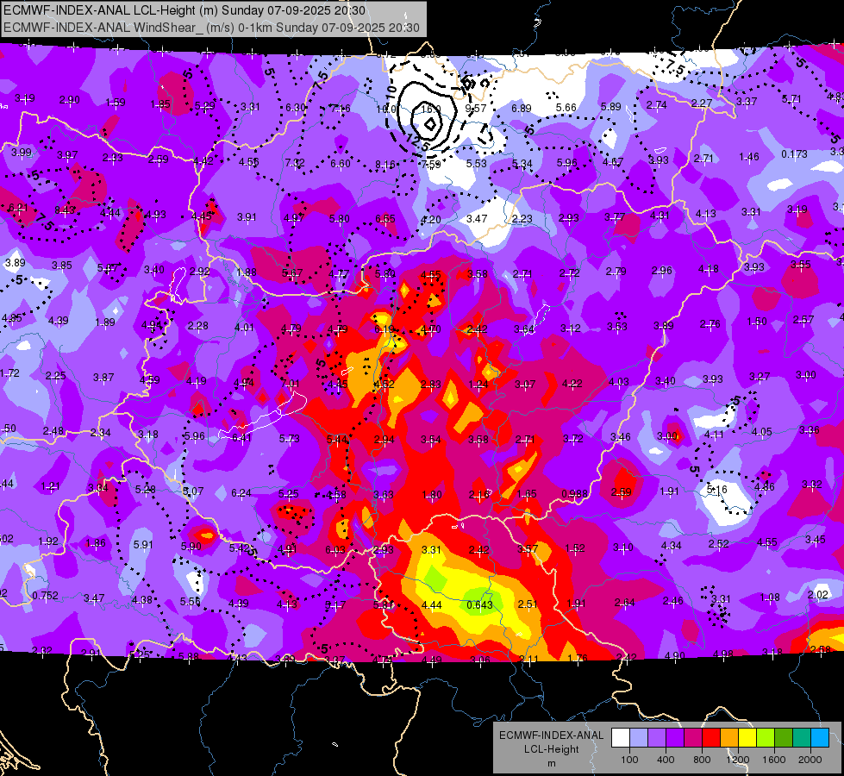Select the yellow legend color swatch
844x776 pixels.
[747, 738]
